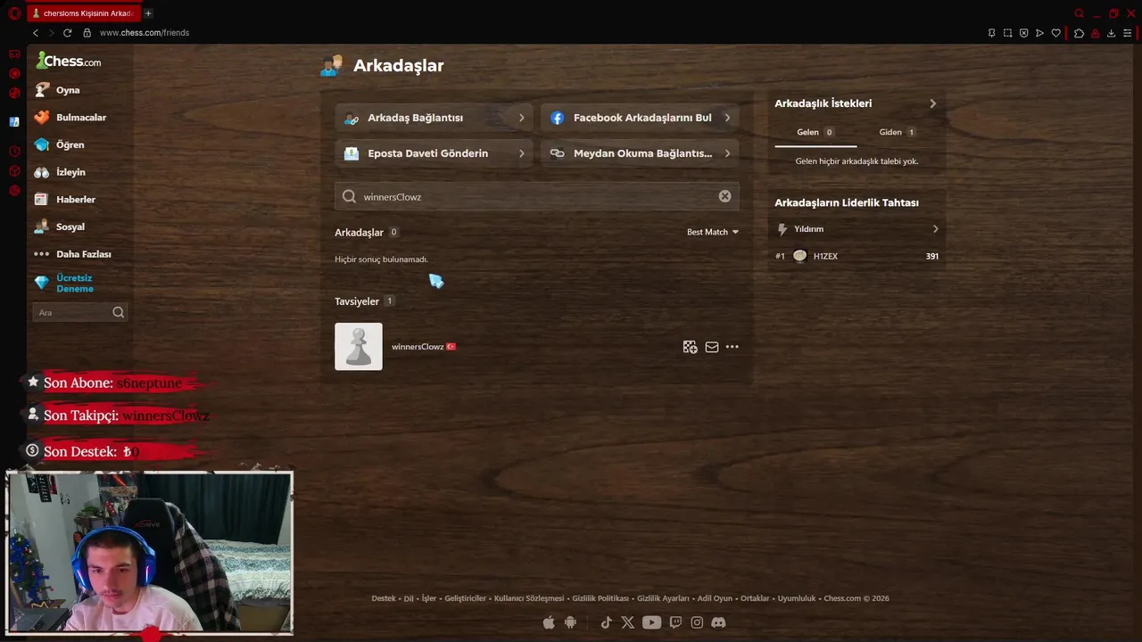Open the Twitch footer icon
This screenshot has height=642, width=1142.
tap(675, 622)
